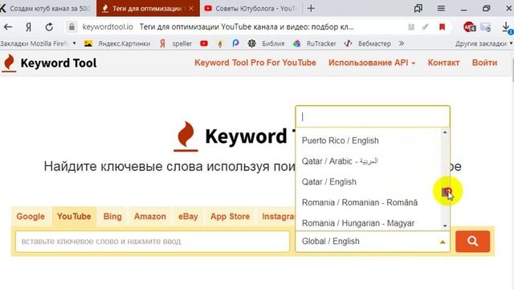Select the App Store search tab

230,216
